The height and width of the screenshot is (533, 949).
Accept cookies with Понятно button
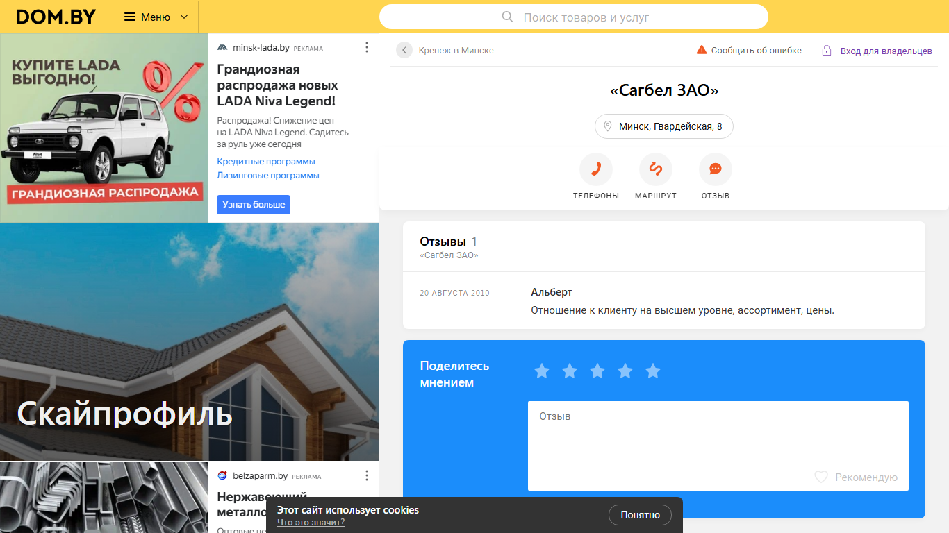click(x=640, y=515)
